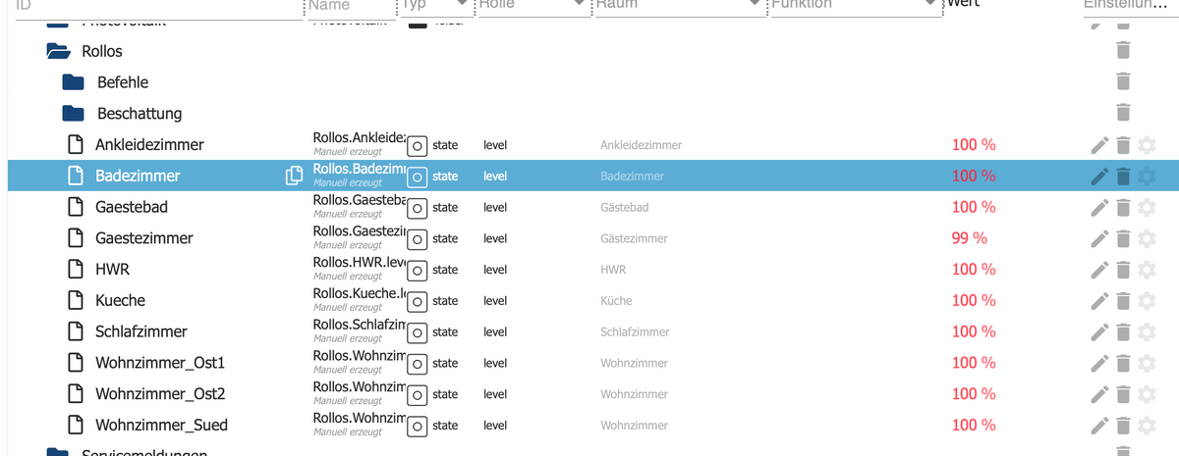Click the 99 % value of Gaestezimmer

click(x=970, y=238)
